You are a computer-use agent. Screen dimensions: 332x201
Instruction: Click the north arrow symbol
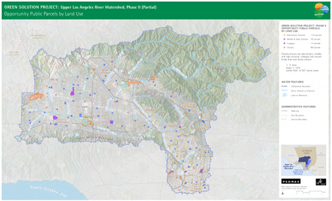coord(283,193)
